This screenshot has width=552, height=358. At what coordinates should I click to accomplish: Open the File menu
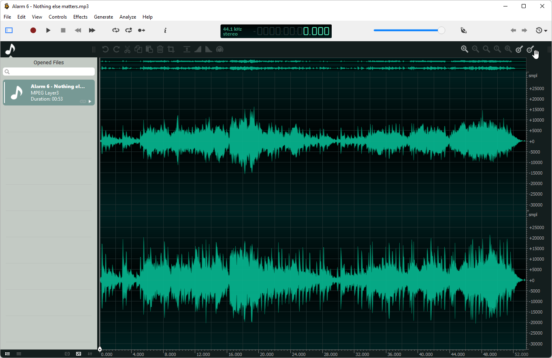point(7,17)
